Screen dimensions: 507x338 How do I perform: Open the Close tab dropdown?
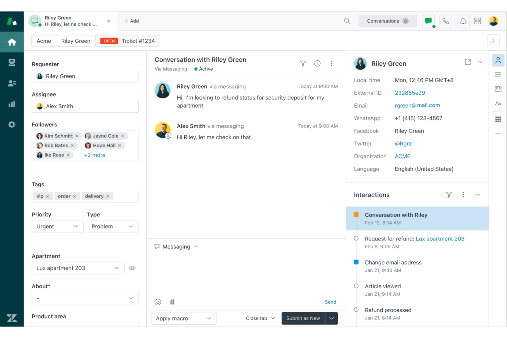[260, 318]
